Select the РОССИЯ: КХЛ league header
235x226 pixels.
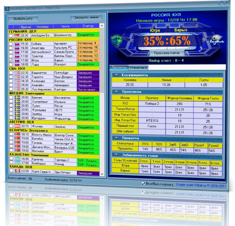54,40
